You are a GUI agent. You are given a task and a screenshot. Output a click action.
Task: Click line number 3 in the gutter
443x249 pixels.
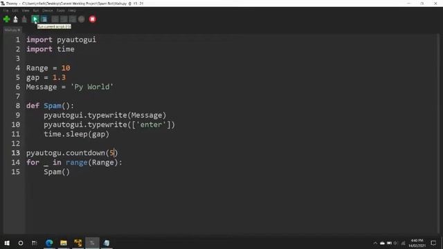tap(17, 58)
